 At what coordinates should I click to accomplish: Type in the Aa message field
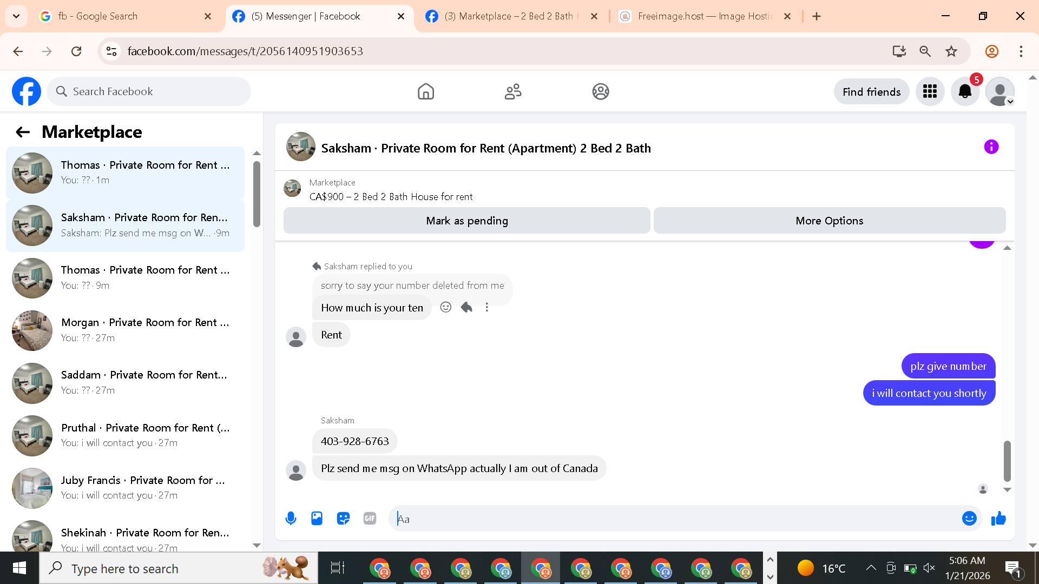[x=676, y=519]
